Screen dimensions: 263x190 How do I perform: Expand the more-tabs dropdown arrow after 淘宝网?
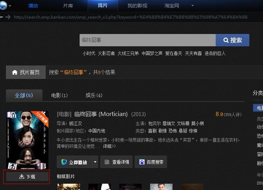193,6
